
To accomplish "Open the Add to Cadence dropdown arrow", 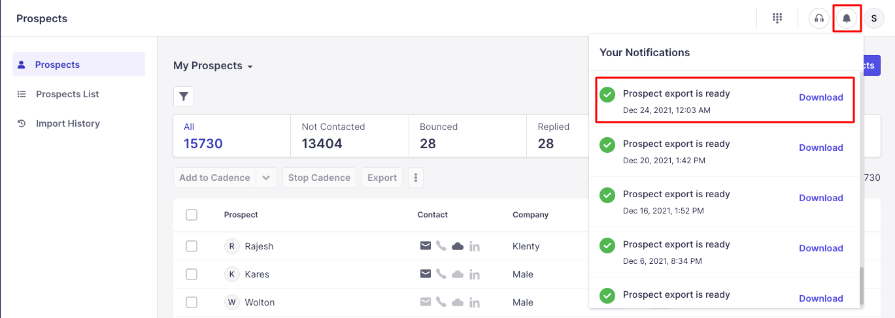I will (266, 178).
